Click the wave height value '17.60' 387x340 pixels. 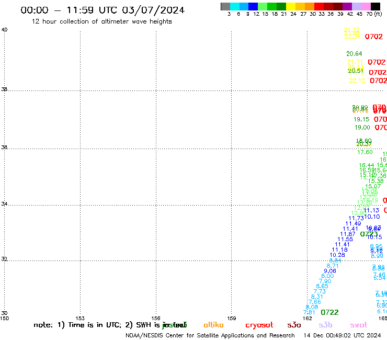[x=365, y=152]
